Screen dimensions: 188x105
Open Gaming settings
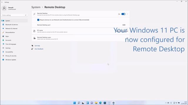14,48
